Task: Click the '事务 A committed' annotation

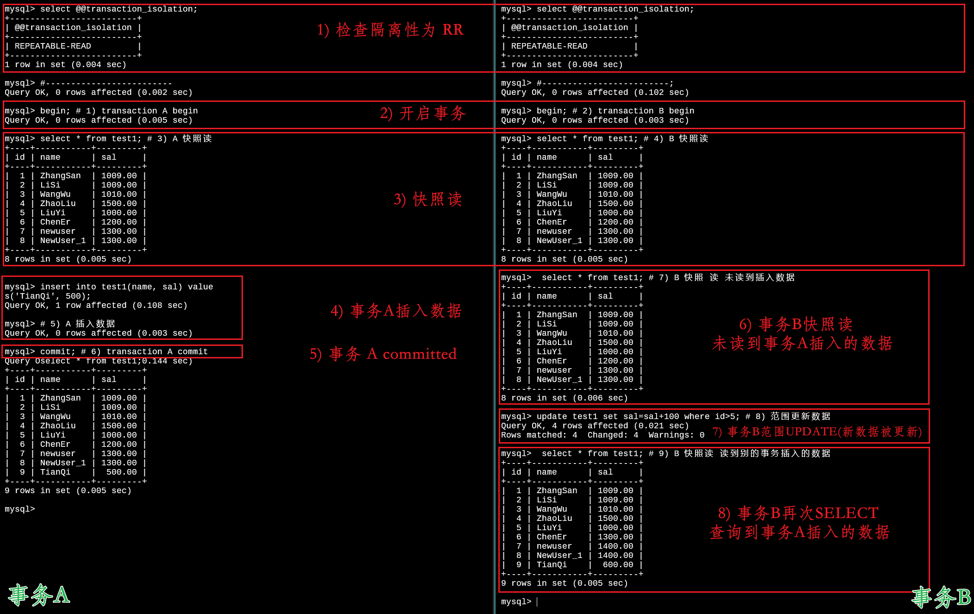Action: tap(383, 354)
